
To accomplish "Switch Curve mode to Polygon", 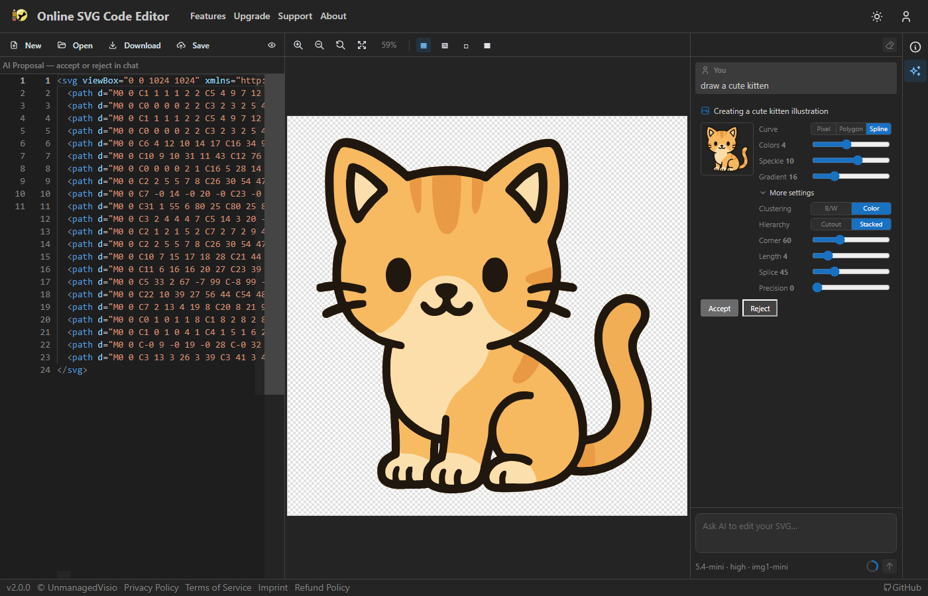I will pos(850,128).
